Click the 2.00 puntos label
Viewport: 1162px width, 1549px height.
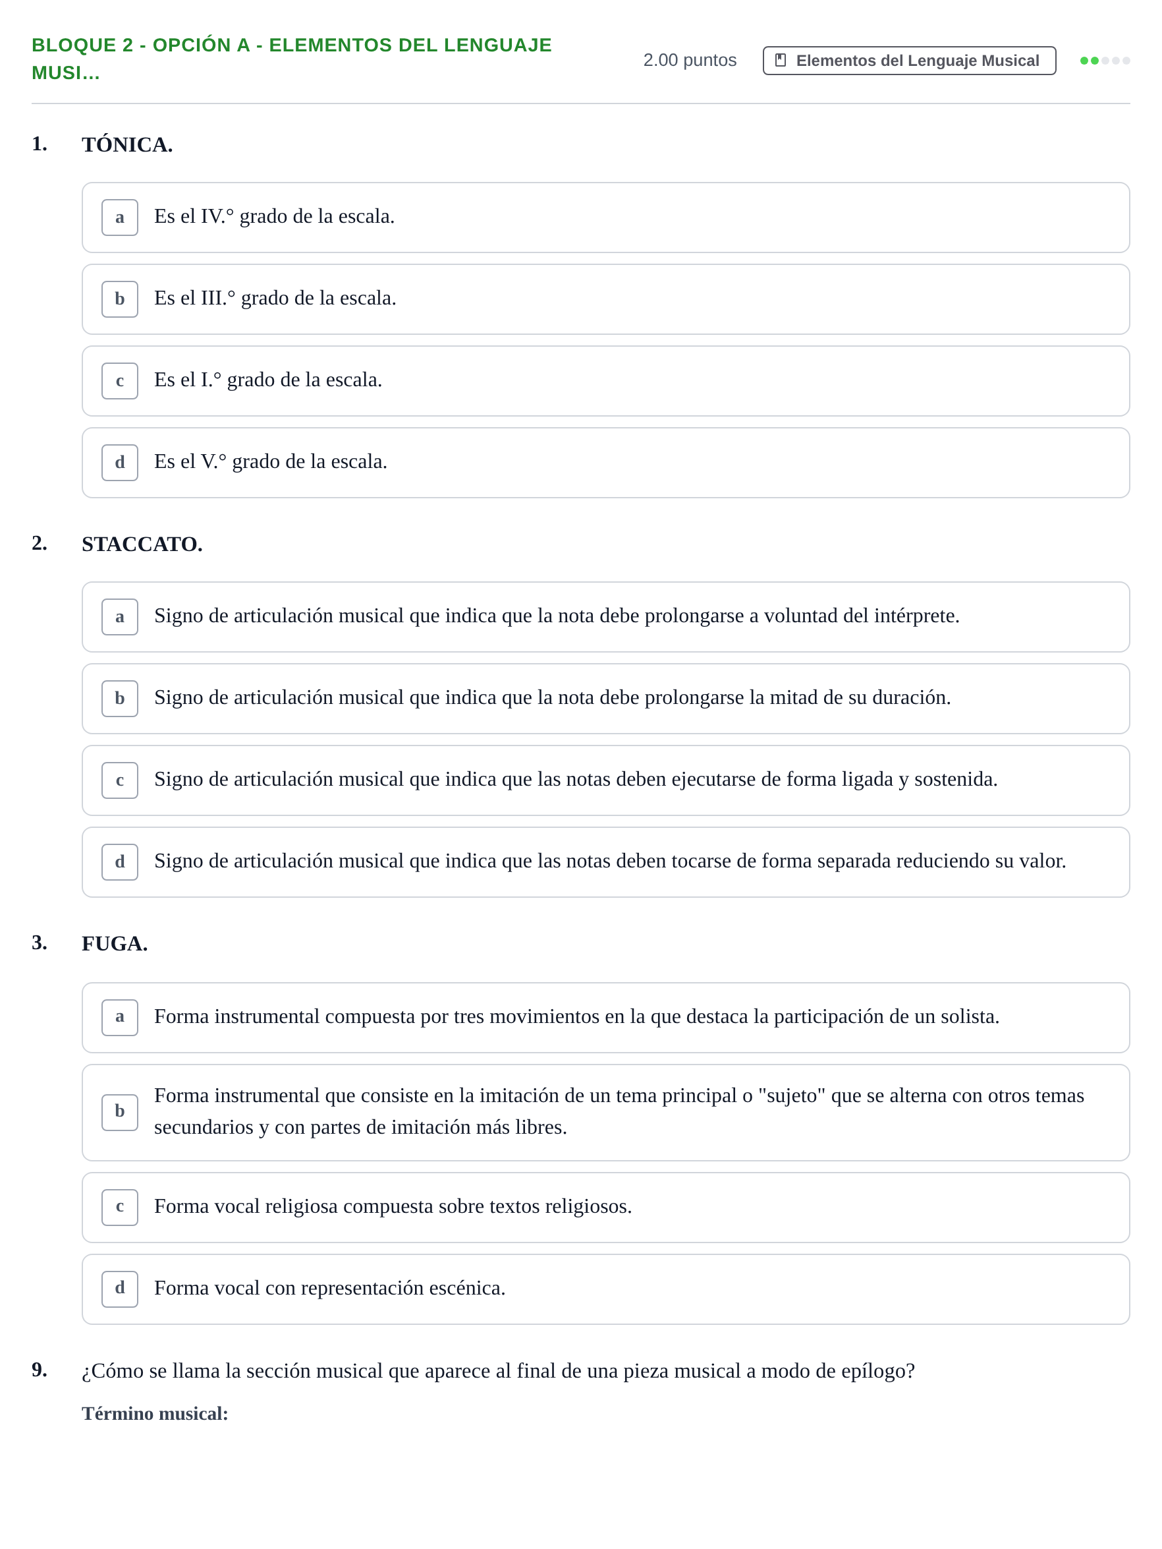click(690, 60)
